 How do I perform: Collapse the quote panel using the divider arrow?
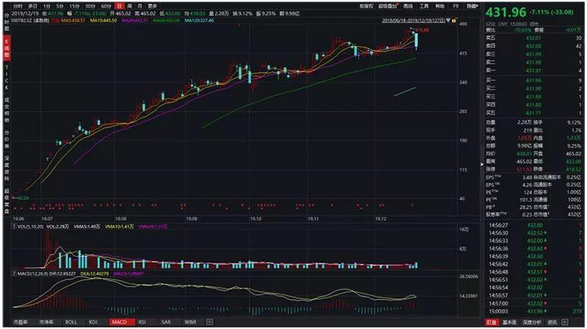tap(482, 164)
